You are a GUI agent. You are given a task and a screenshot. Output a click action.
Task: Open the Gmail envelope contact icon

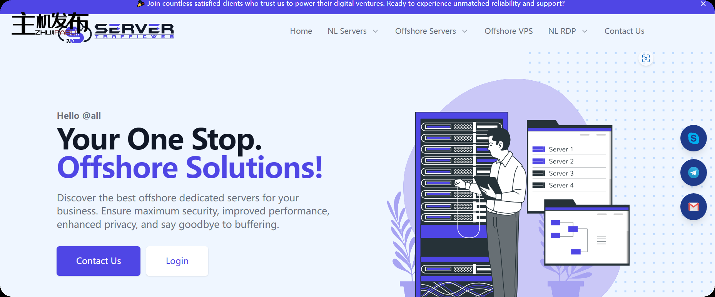(x=693, y=207)
